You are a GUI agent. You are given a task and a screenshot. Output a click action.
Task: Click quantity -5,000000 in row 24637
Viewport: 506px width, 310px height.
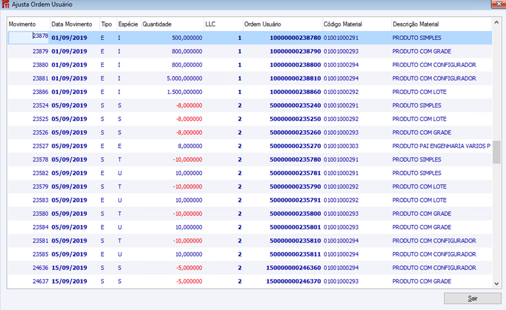[x=189, y=281]
